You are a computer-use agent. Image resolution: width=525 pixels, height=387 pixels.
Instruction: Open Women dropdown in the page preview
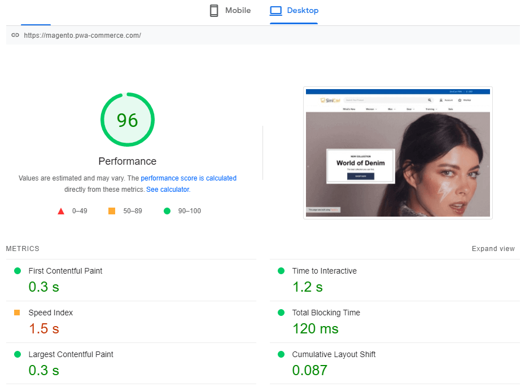(x=371, y=109)
